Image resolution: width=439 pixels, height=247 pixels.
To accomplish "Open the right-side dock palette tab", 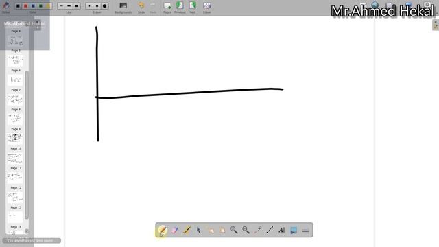I will [x=436, y=25].
